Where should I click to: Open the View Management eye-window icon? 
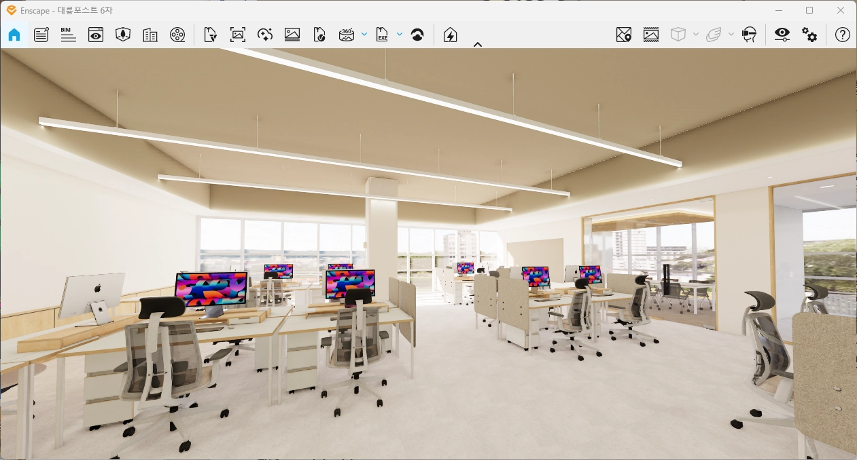click(96, 35)
